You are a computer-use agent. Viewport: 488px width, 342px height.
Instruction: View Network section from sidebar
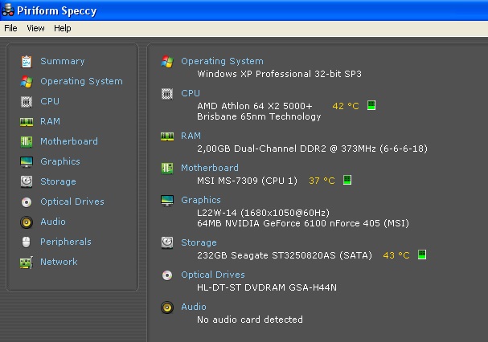pos(59,262)
